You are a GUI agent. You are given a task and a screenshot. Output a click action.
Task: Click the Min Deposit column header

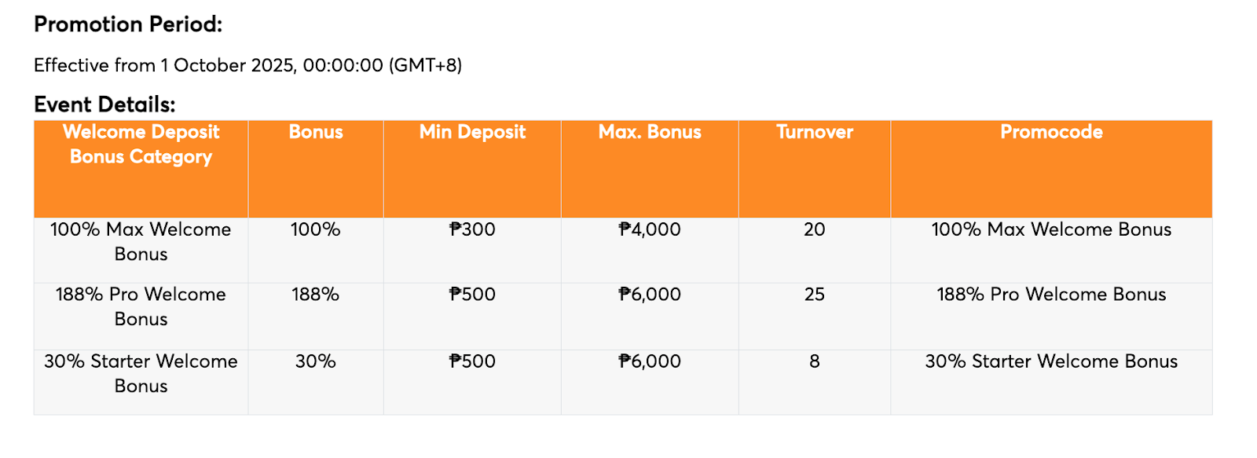(472, 132)
